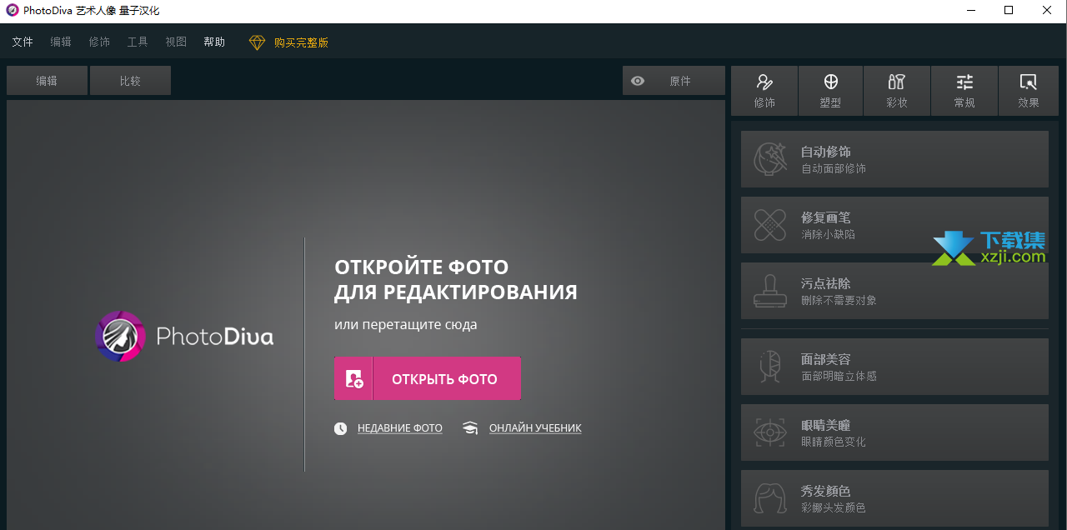Select the 修饰 retouch tab icon
This screenshot has width=1067, height=530.
(764, 82)
